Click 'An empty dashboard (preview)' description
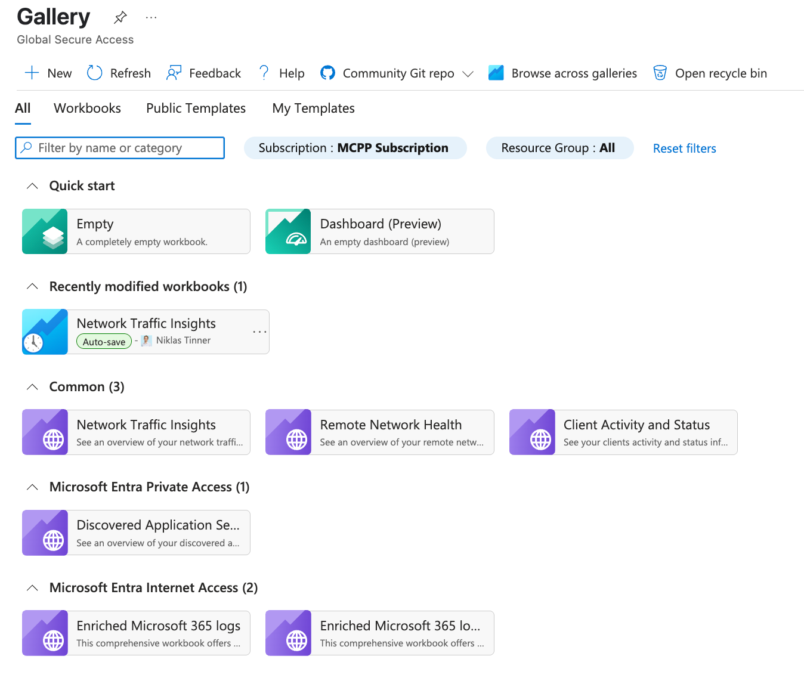The width and height of the screenshot is (804, 687). [385, 242]
